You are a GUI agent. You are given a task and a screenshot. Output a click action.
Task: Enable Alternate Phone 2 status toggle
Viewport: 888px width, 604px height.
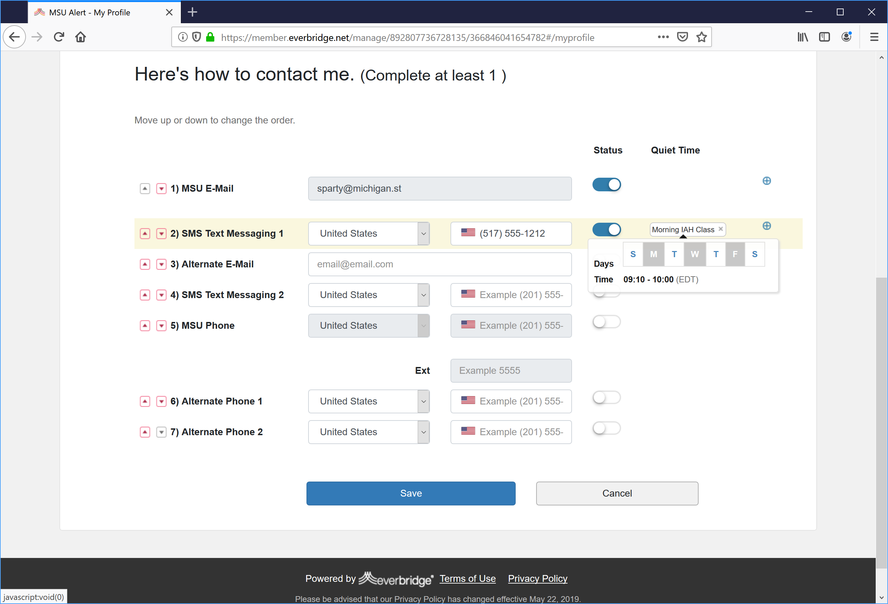point(607,428)
